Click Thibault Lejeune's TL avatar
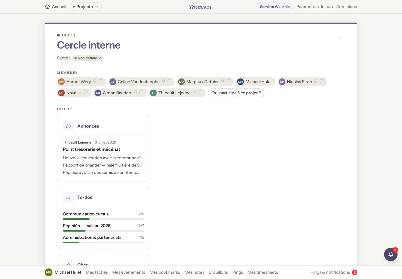402x279 pixels. coord(153,93)
